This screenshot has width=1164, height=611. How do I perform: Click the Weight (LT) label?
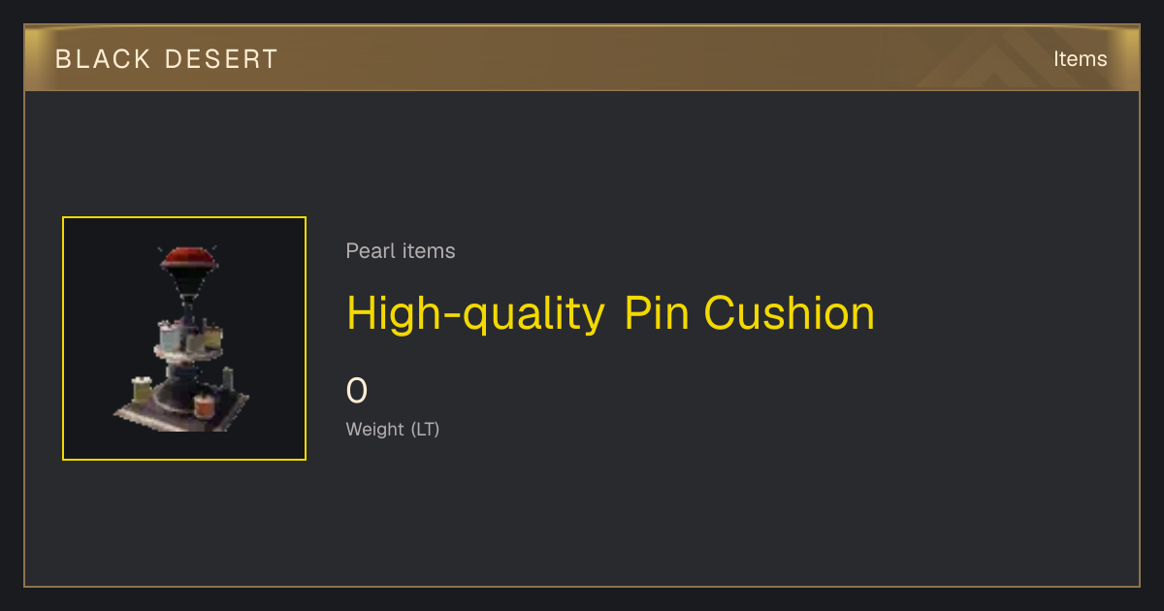pos(393,429)
